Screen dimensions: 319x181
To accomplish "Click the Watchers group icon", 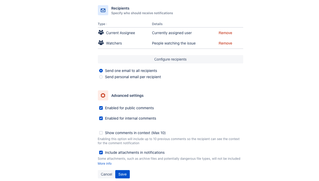I will (x=101, y=43).
